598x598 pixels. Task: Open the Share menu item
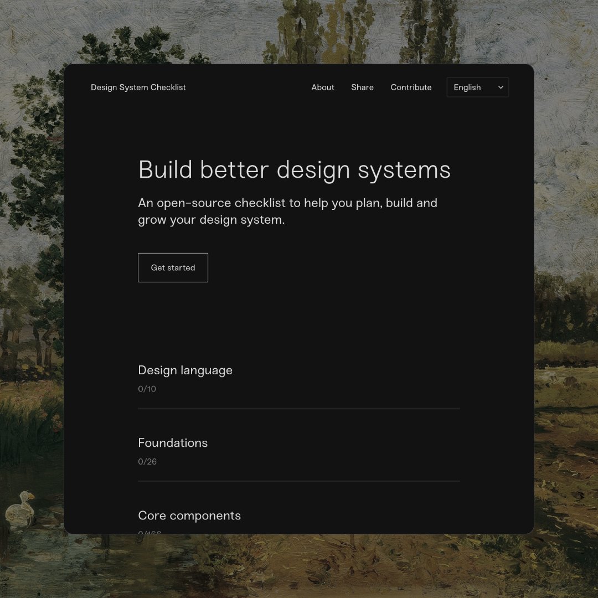point(362,87)
